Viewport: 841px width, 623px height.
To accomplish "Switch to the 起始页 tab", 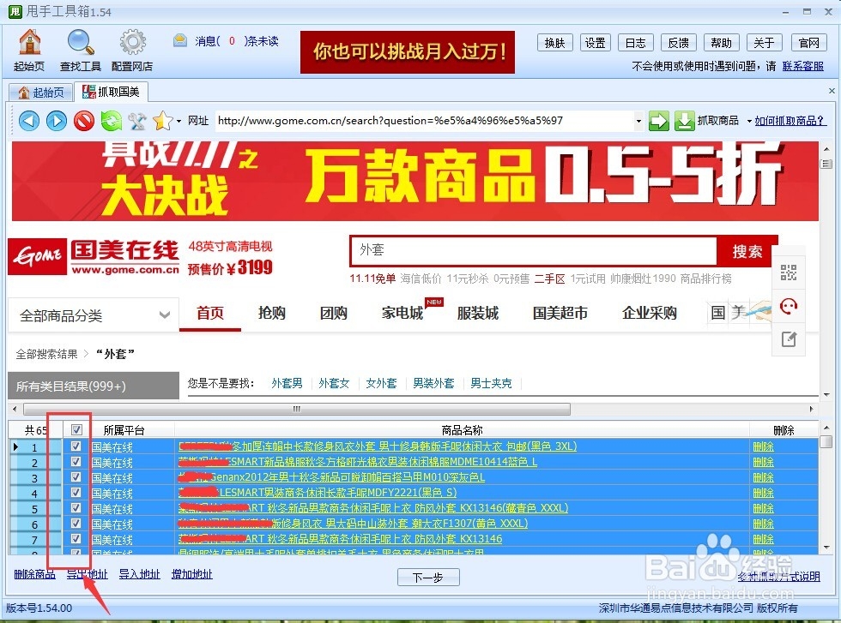I will click(x=41, y=91).
